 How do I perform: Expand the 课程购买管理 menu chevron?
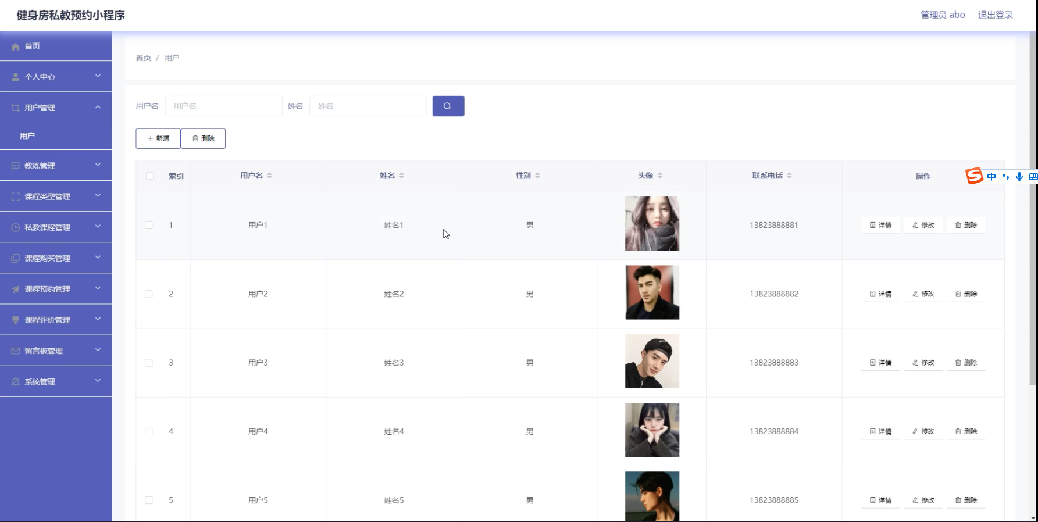[98, 258]
